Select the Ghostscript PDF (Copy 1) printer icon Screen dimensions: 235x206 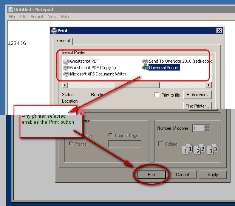(66, 68)
